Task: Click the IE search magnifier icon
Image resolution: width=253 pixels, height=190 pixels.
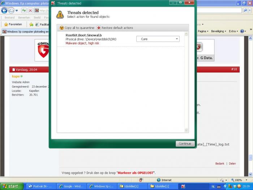Action: (245, 10)
